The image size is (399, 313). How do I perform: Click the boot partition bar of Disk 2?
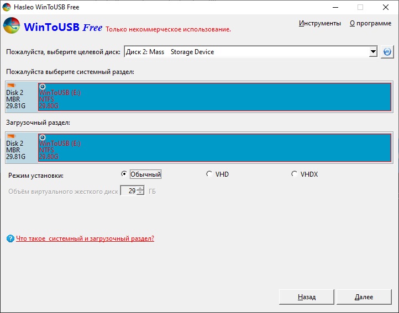pyautogui.click(x=214, y=148)
